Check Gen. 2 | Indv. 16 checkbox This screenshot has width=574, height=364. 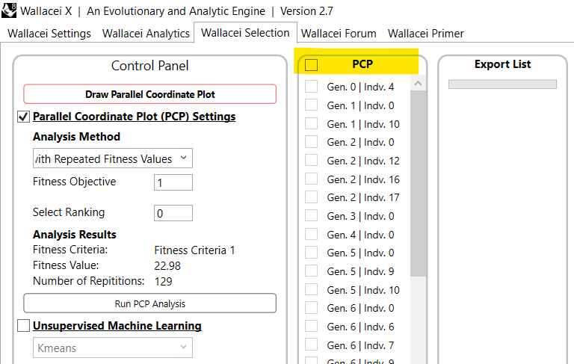click(x=311, y=179)
